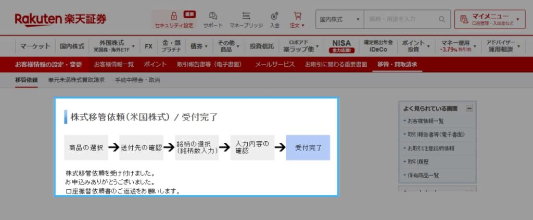Viewport: 533px width, 220px height.
Task: Open sidebar link 取引報告書等(電子書面)
Action: tap(436, 135)
